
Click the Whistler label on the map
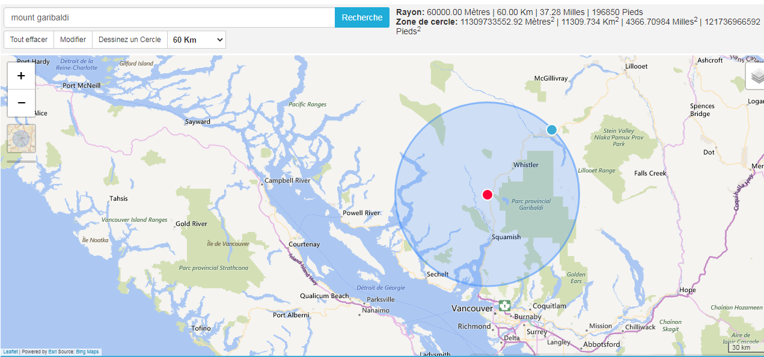(526, 165)
